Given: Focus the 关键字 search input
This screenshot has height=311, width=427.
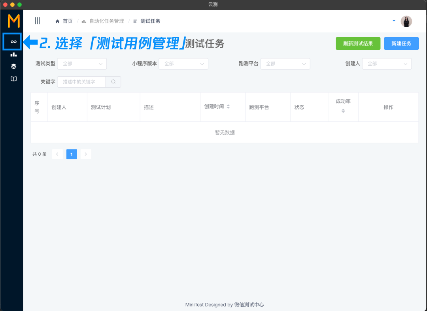Looking at the screenshot, I should point(81,82).
